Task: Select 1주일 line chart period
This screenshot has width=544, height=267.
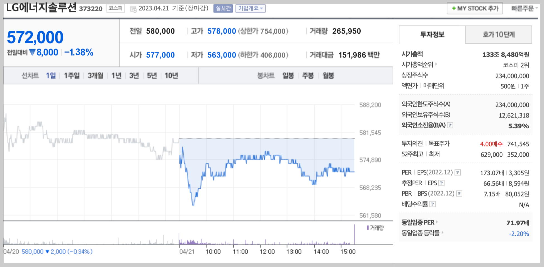Action: [x=72, y=76]
